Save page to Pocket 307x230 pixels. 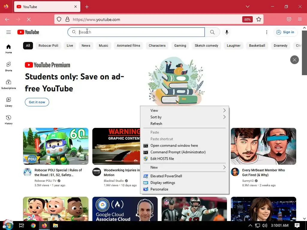tap(289, 19)
